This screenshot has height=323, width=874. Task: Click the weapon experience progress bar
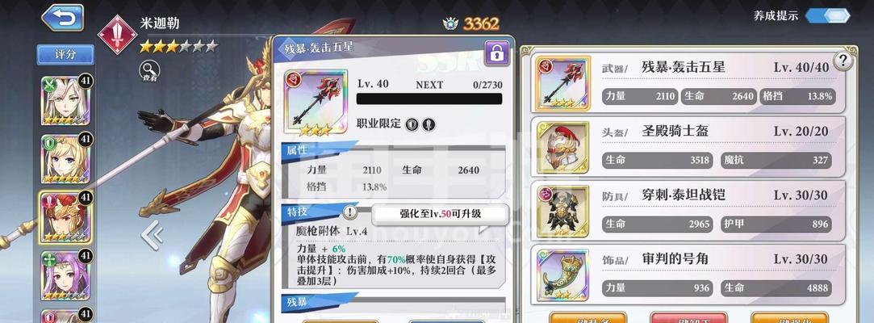tap(429, 99)
